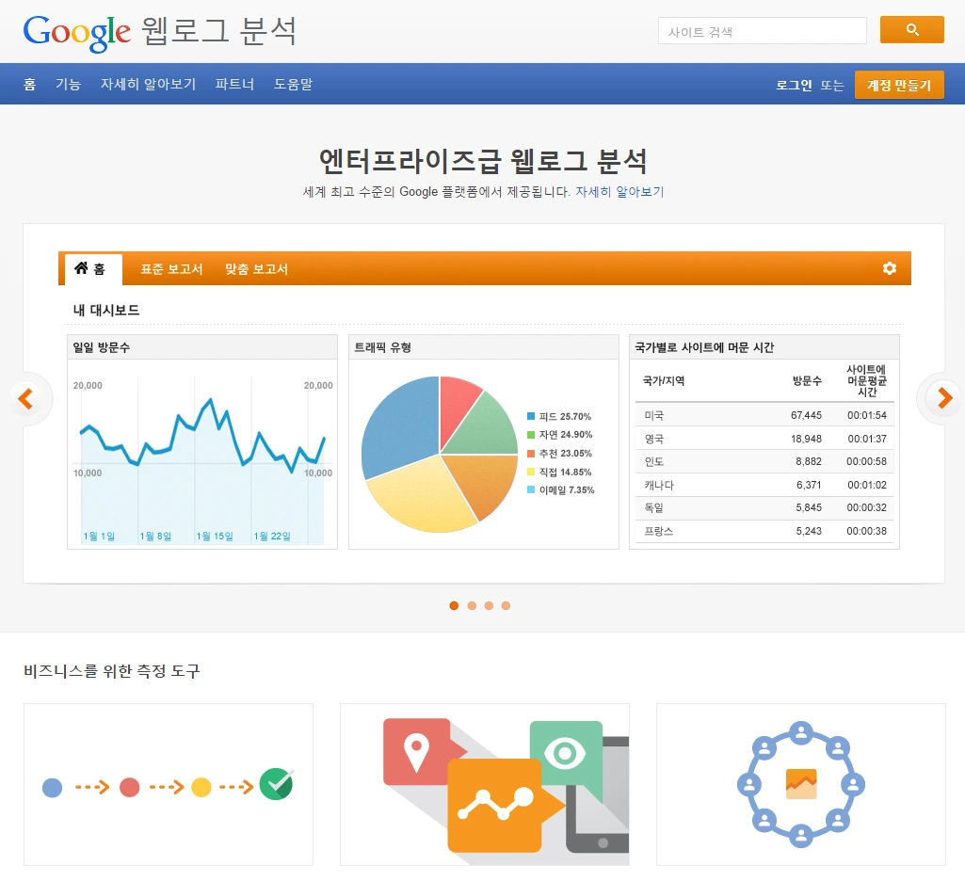Click the 영국 row in country table

[x=764, y=439]
